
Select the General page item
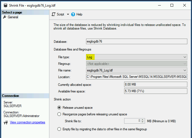tap(13, 17)
